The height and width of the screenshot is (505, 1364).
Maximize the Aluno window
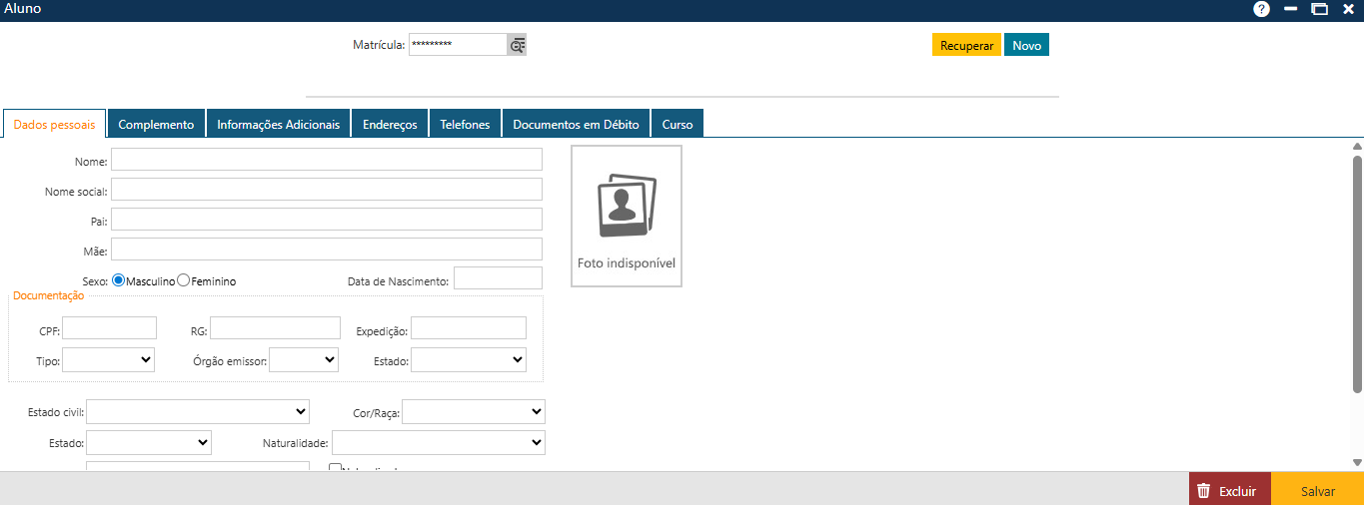(1319, 9)
